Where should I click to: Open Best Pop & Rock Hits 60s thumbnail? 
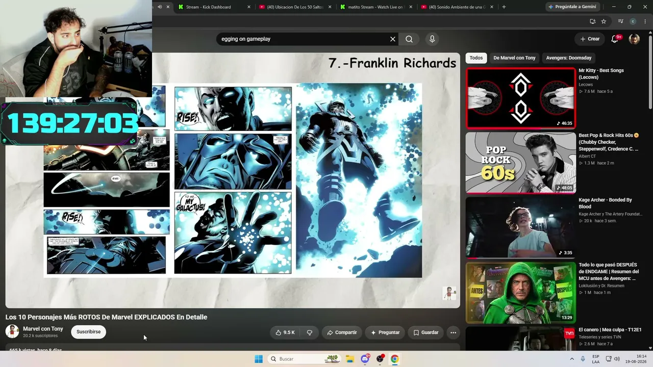tap(520, 163)
